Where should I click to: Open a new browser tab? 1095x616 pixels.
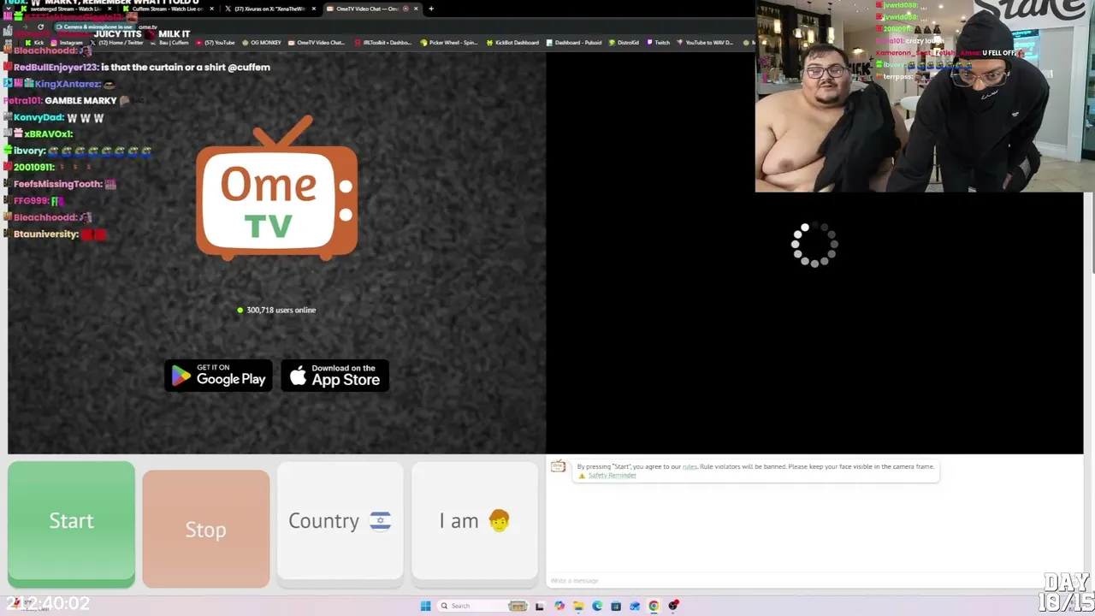431,9
